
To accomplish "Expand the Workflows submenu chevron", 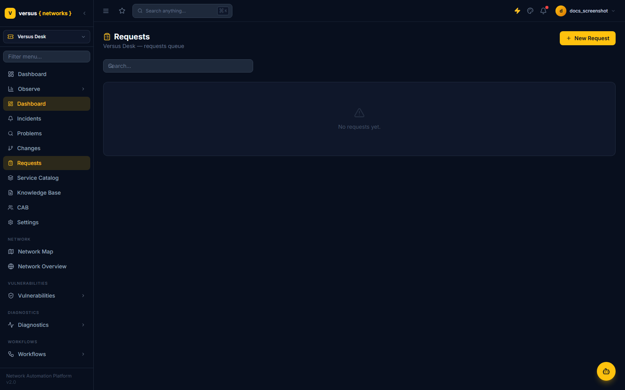I will point(83,354).
